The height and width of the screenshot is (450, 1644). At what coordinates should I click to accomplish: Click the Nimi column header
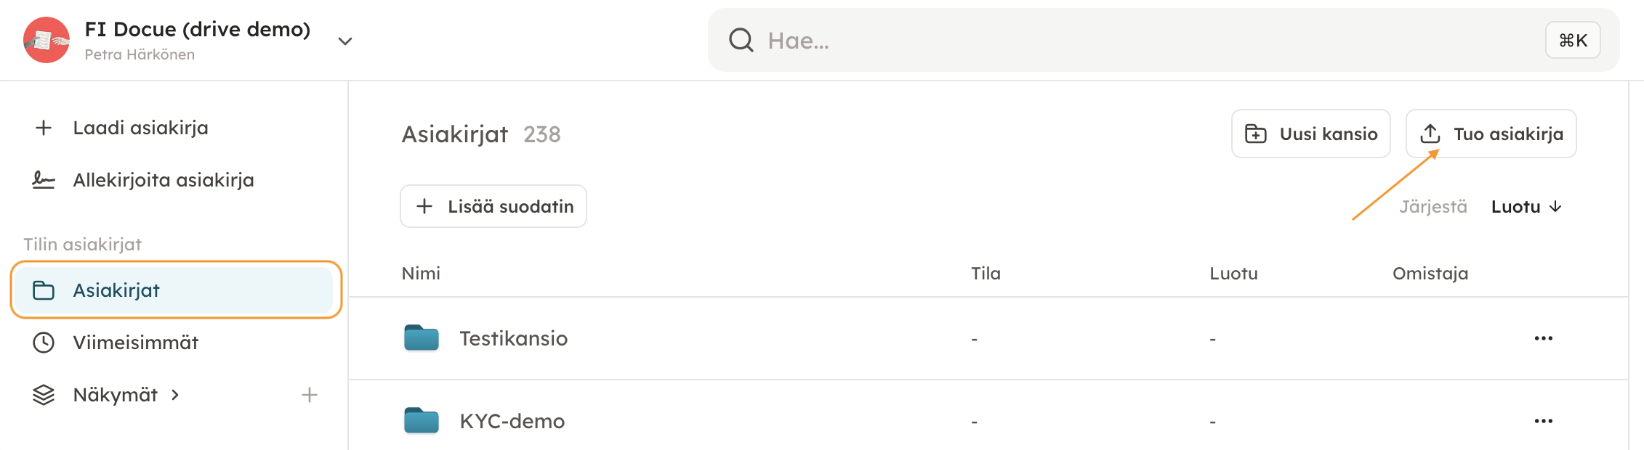coord(421,274)
